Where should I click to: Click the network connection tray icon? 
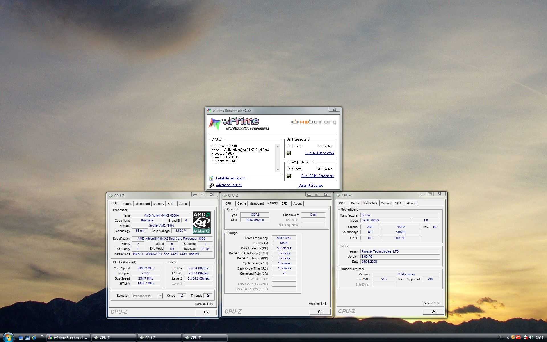[x=526, y=337]
